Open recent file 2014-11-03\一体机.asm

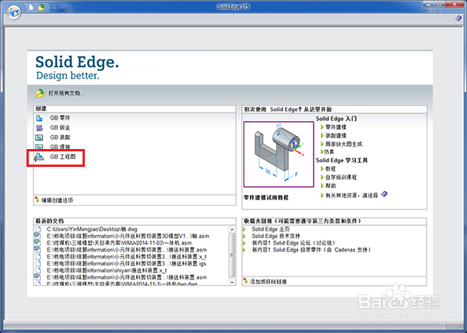(119, 243)
